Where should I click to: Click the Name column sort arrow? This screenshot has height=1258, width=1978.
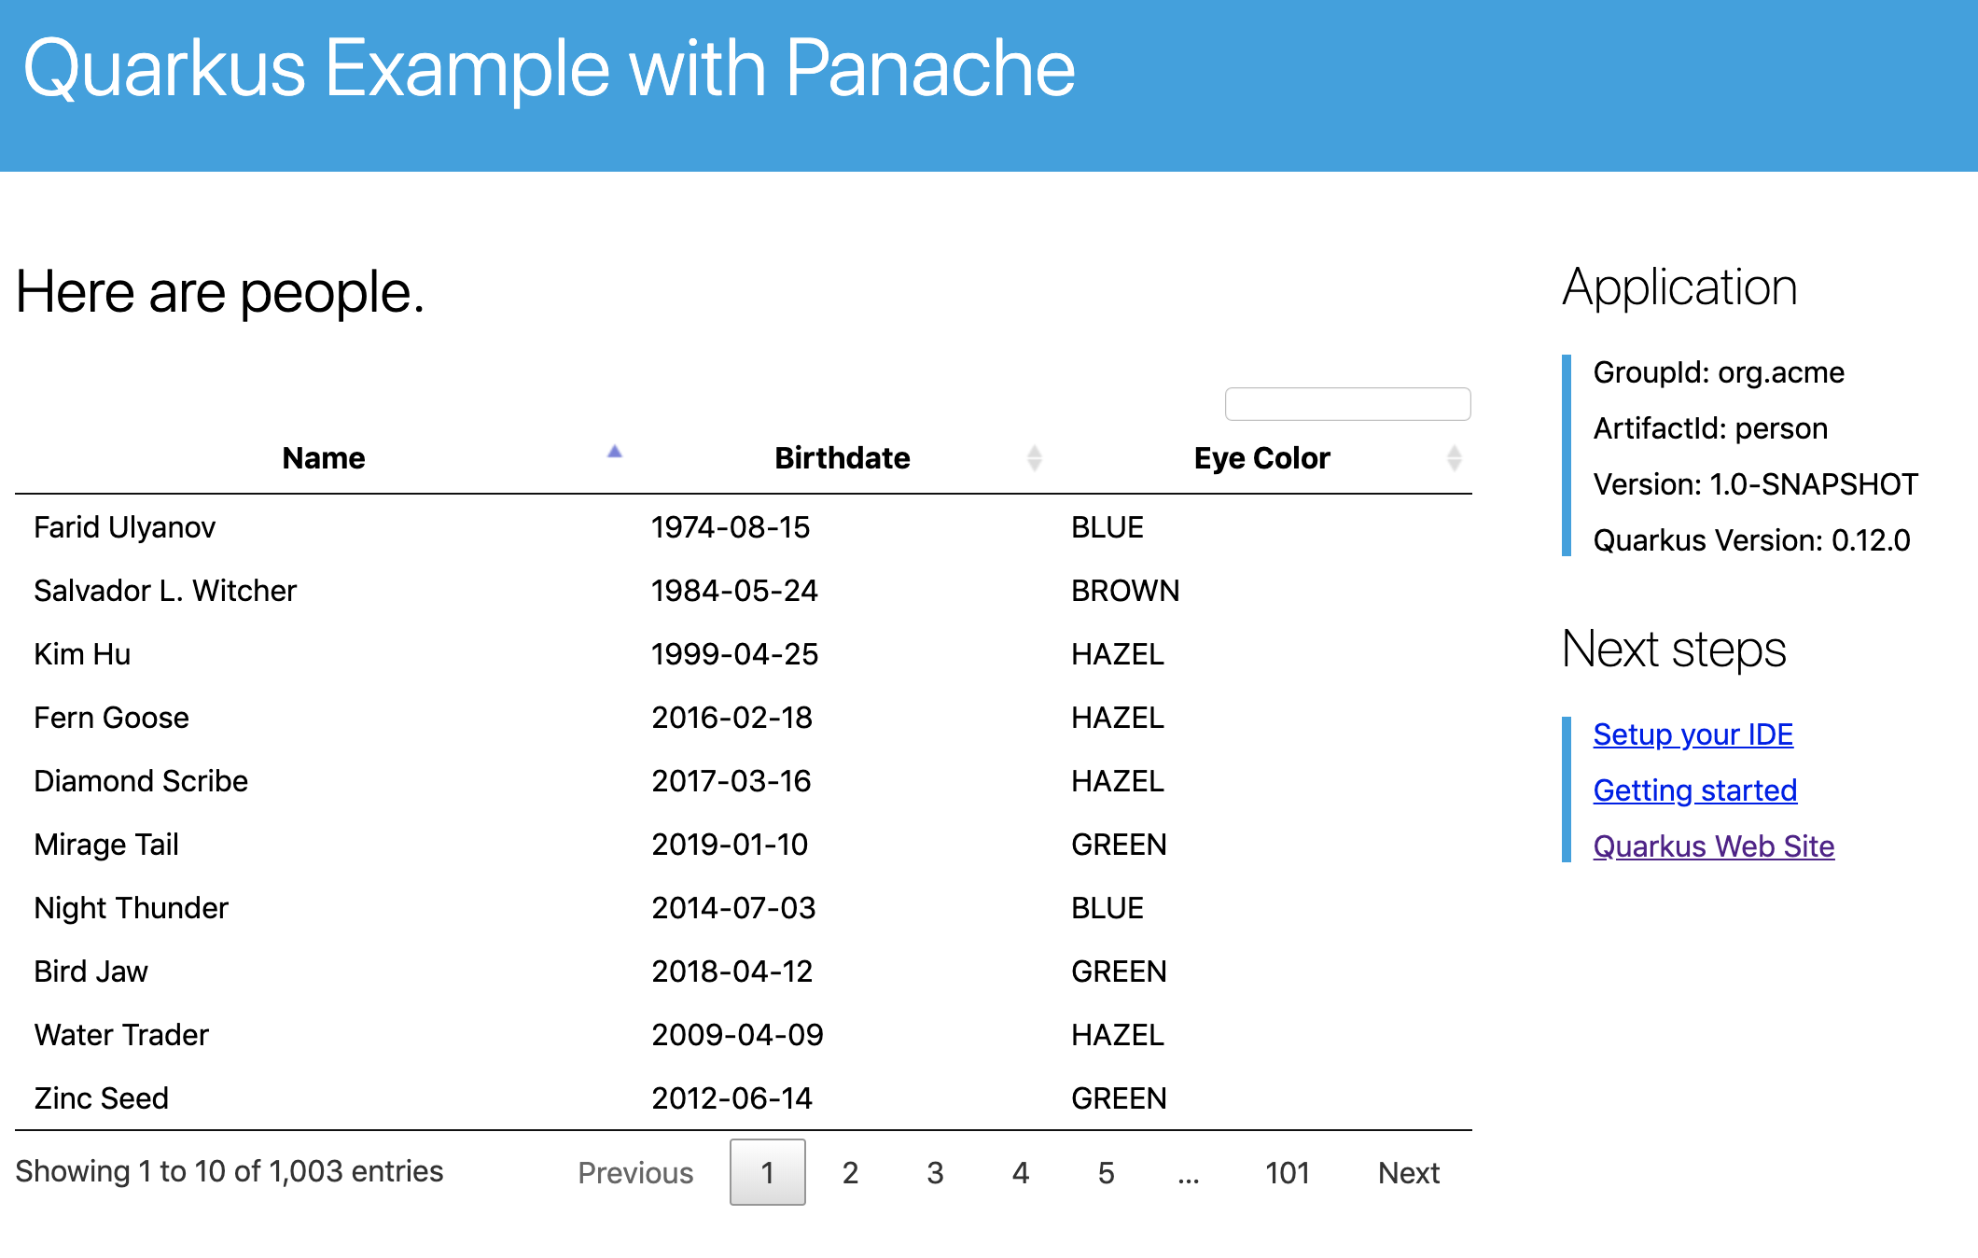614,453
